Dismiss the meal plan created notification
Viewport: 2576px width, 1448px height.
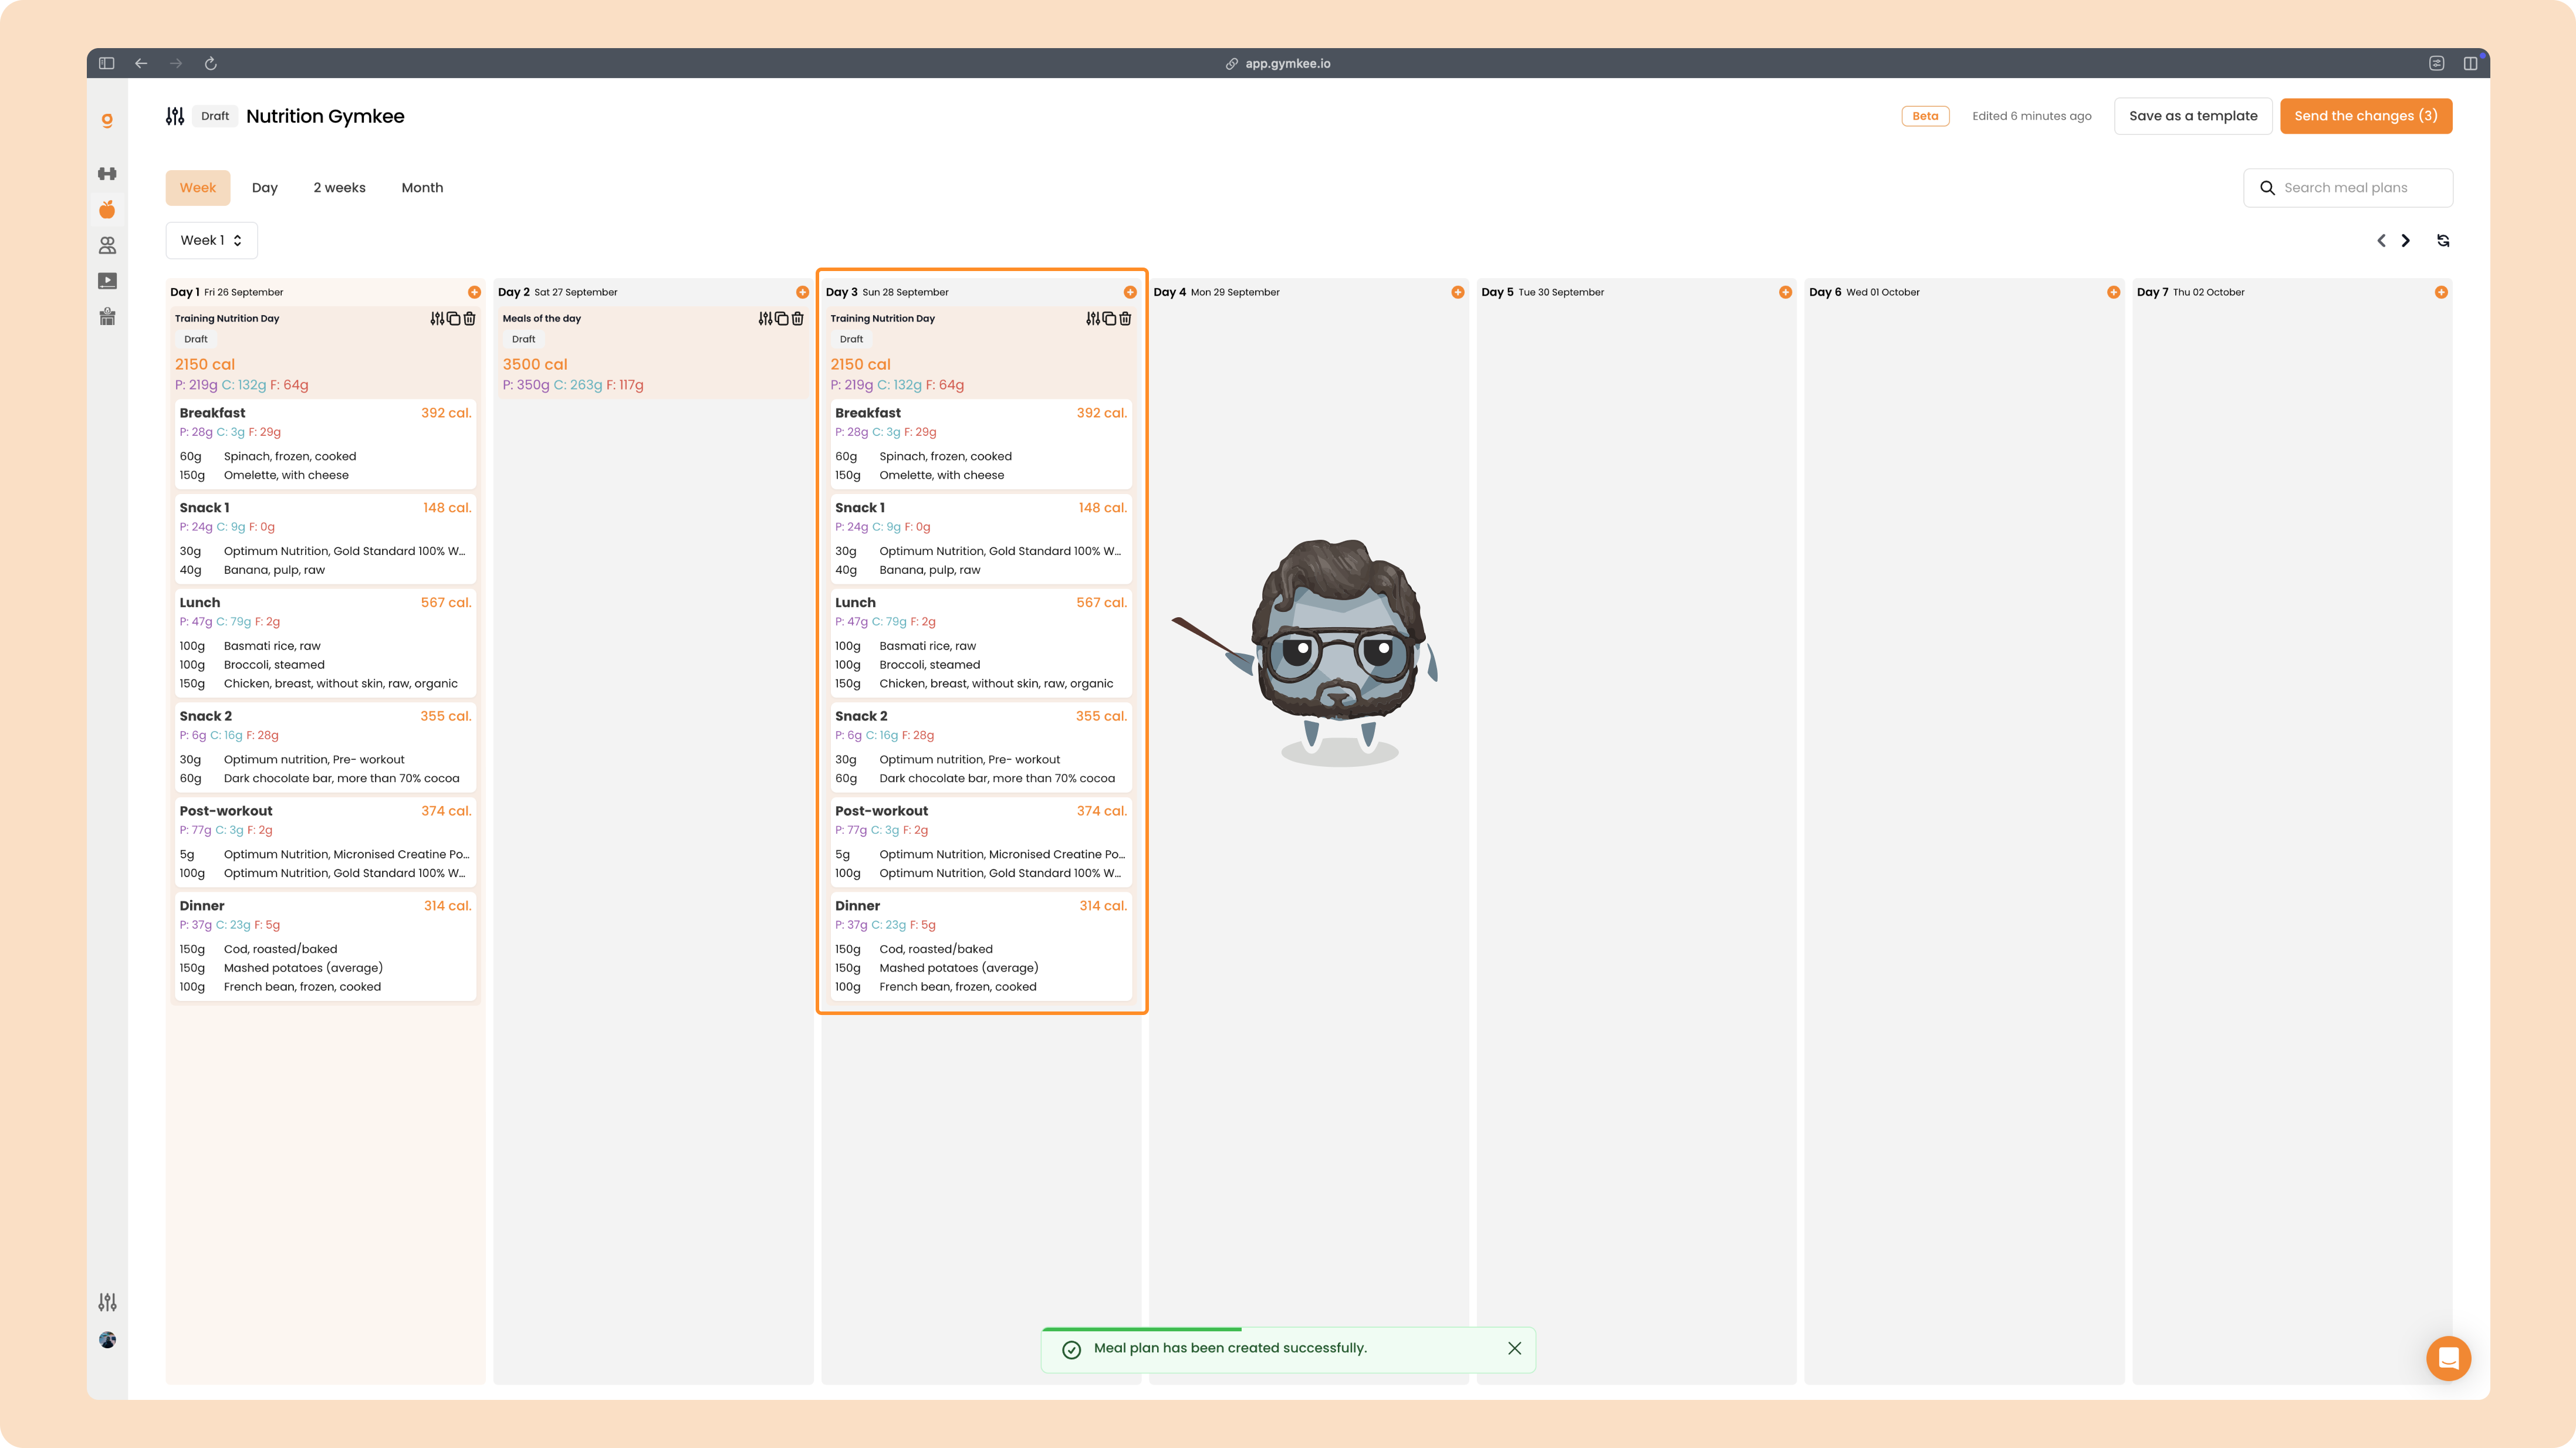coord(1514,1348)
